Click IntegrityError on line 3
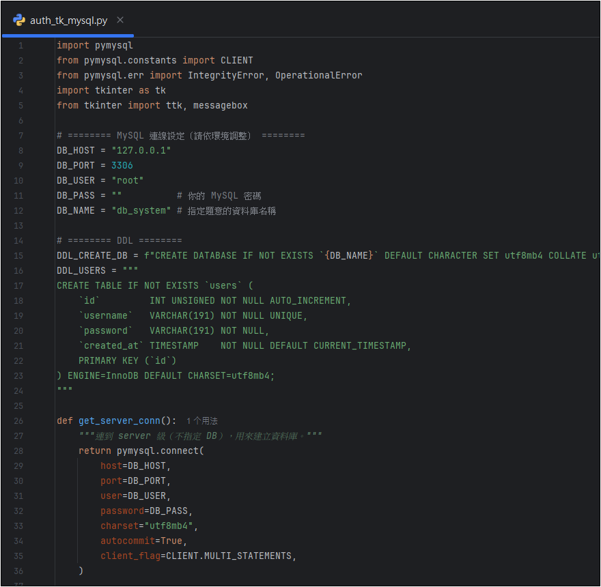Image resolution: width=601 pixels, height=587 pixels. (226, 76)
